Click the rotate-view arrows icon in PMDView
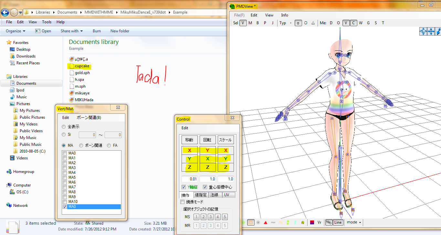441x235 pixels. click(x=423, y=31)
